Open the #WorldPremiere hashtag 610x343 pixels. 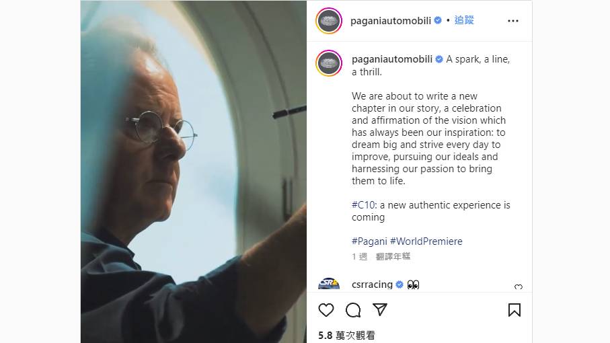click(426, 241)
